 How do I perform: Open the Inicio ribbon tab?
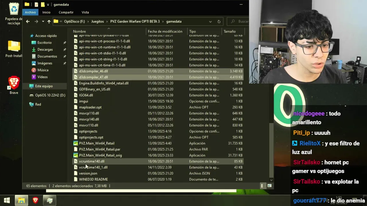(x=46, y=12)
